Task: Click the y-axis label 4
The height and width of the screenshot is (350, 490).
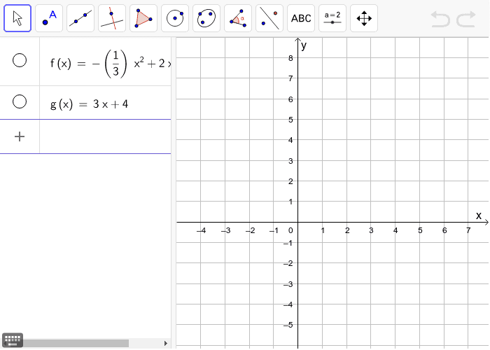Action: point(290,140)
